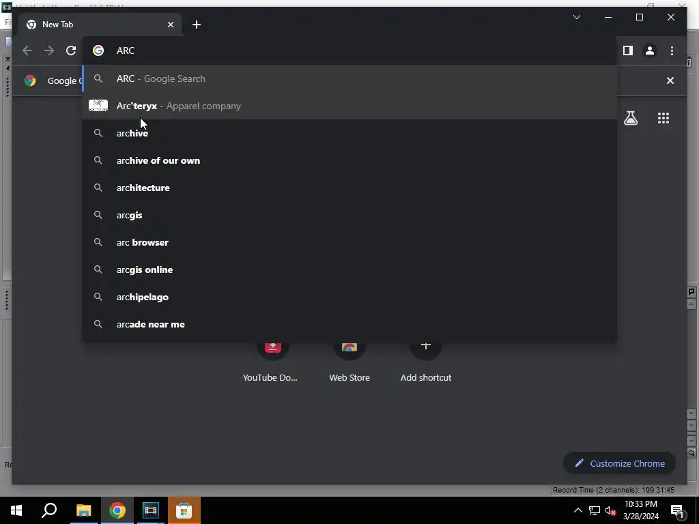699x524 pixels.
Task: Click search icon beside 'archive'
Action: (98, 133)
